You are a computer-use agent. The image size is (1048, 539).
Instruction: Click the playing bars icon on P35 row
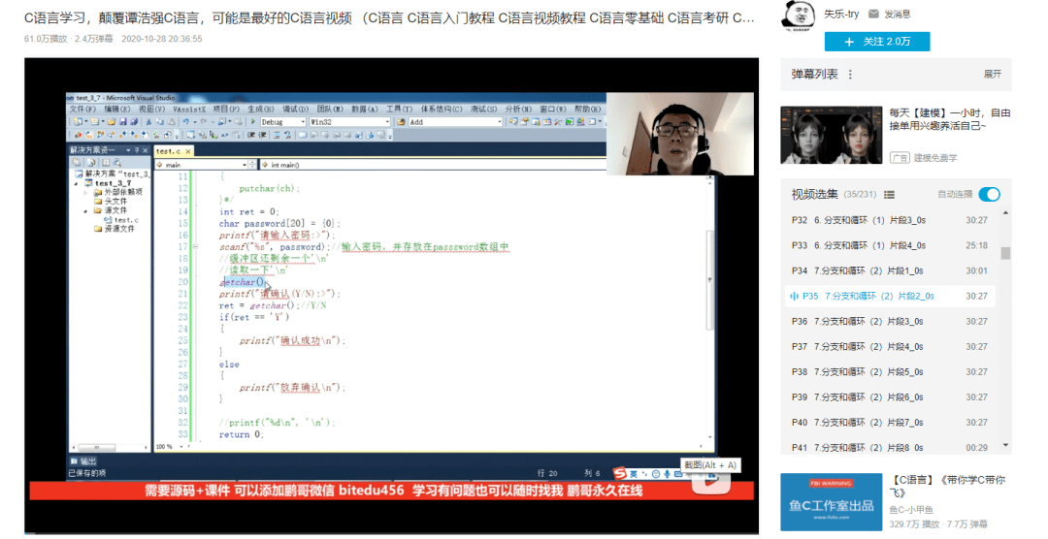pos(794,296)
